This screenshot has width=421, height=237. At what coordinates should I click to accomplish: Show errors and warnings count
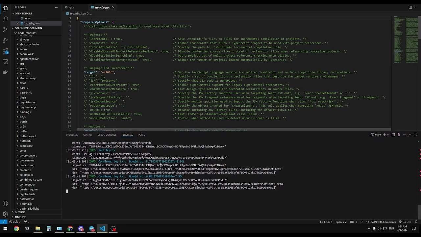15,222
